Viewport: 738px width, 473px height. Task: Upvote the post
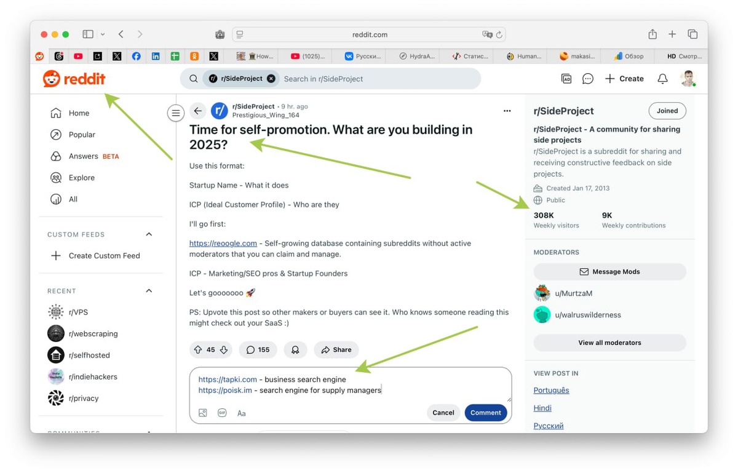click(x=198, y=349)
